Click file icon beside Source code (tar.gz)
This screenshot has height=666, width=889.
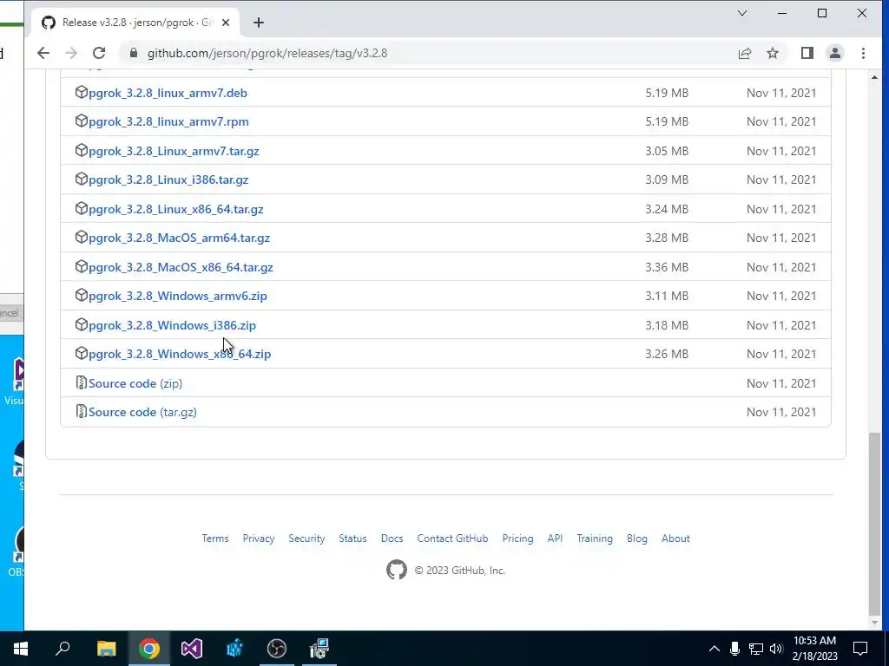(x=81, y=412)
